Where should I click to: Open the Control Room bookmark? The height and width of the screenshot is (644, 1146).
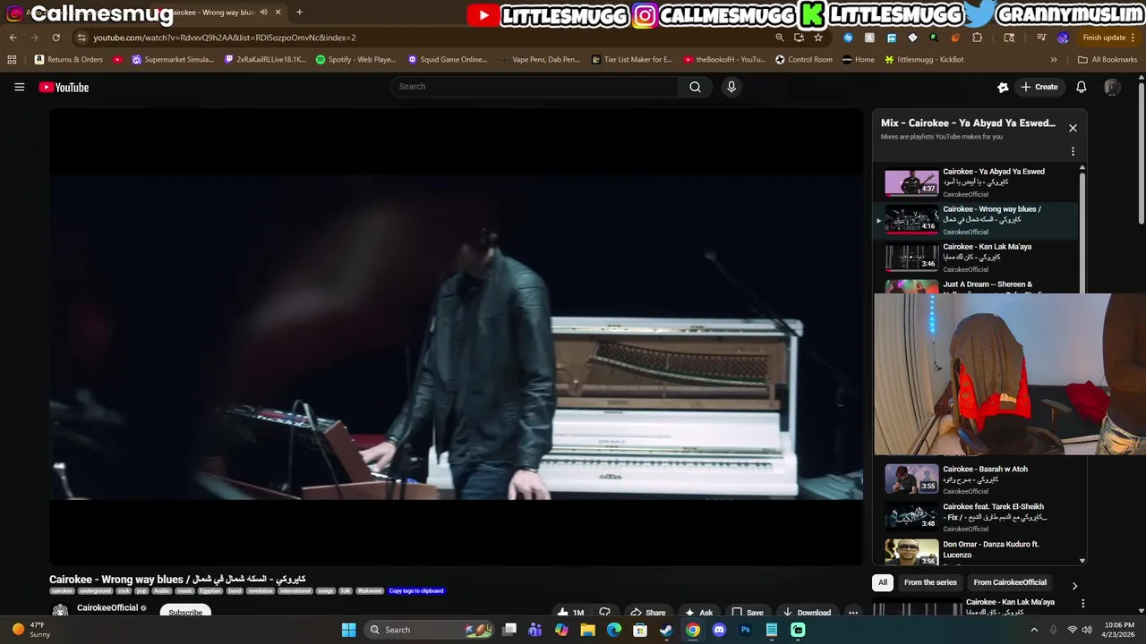804,60
